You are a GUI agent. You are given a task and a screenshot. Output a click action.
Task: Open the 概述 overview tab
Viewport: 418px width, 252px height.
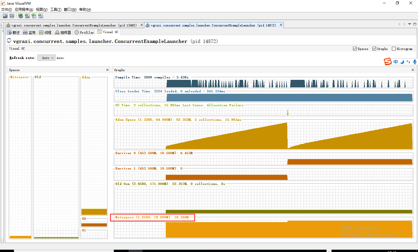click(x=14, y=32)
